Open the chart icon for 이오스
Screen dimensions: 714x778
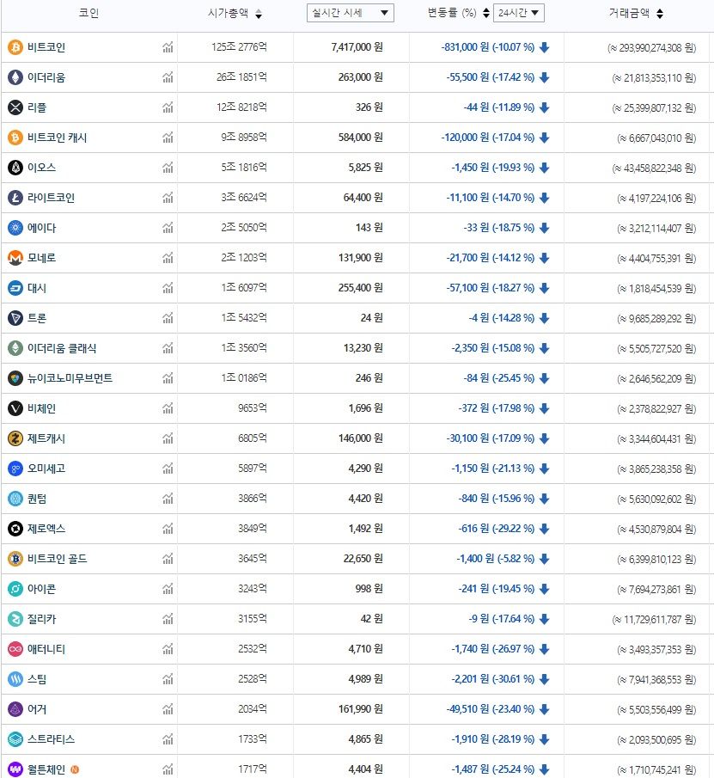tap(168, 168)
